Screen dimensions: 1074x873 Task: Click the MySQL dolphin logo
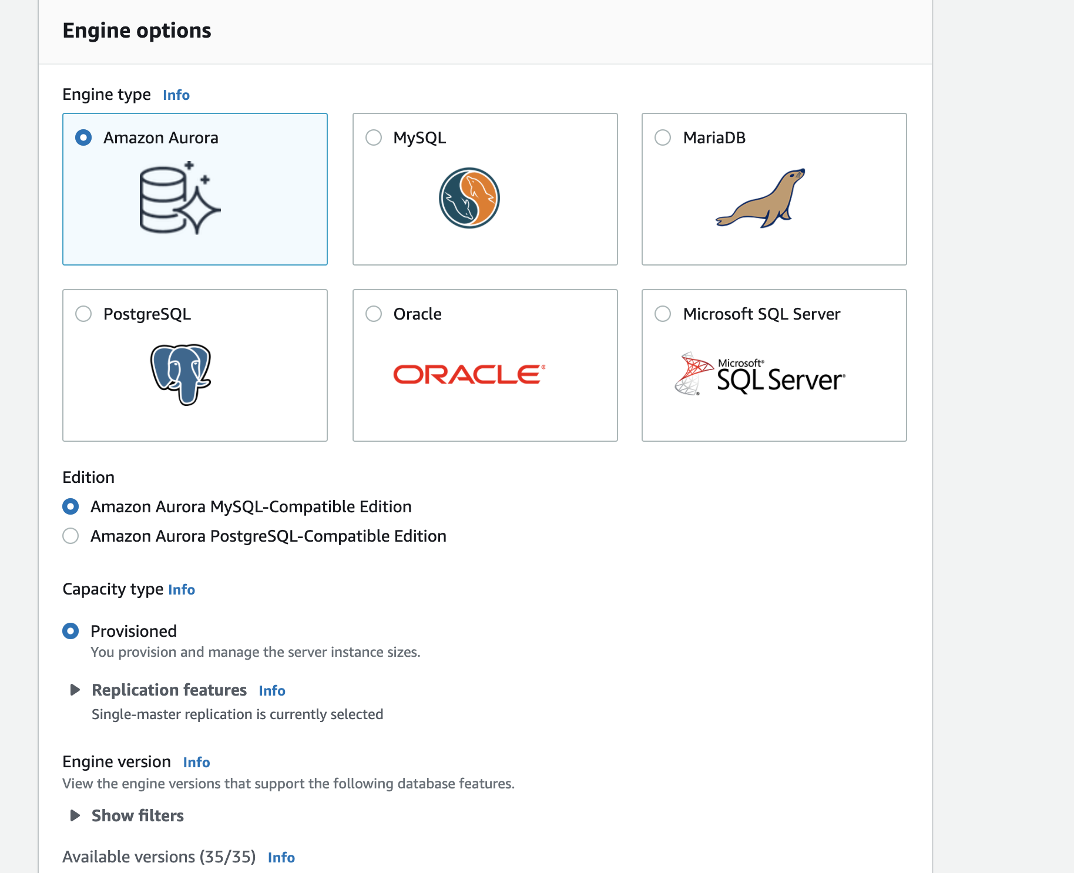coord(469,198)
